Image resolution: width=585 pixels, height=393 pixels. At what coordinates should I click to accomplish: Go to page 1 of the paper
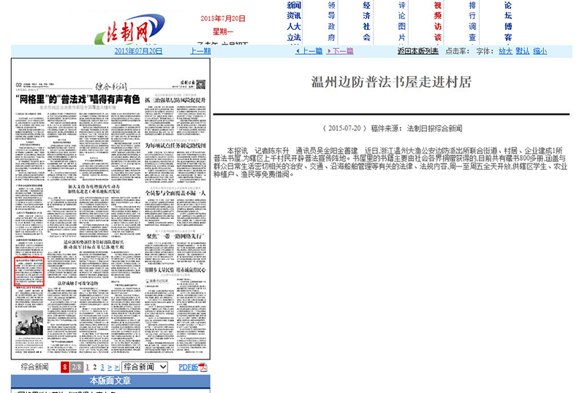click(x=87, y=367)
